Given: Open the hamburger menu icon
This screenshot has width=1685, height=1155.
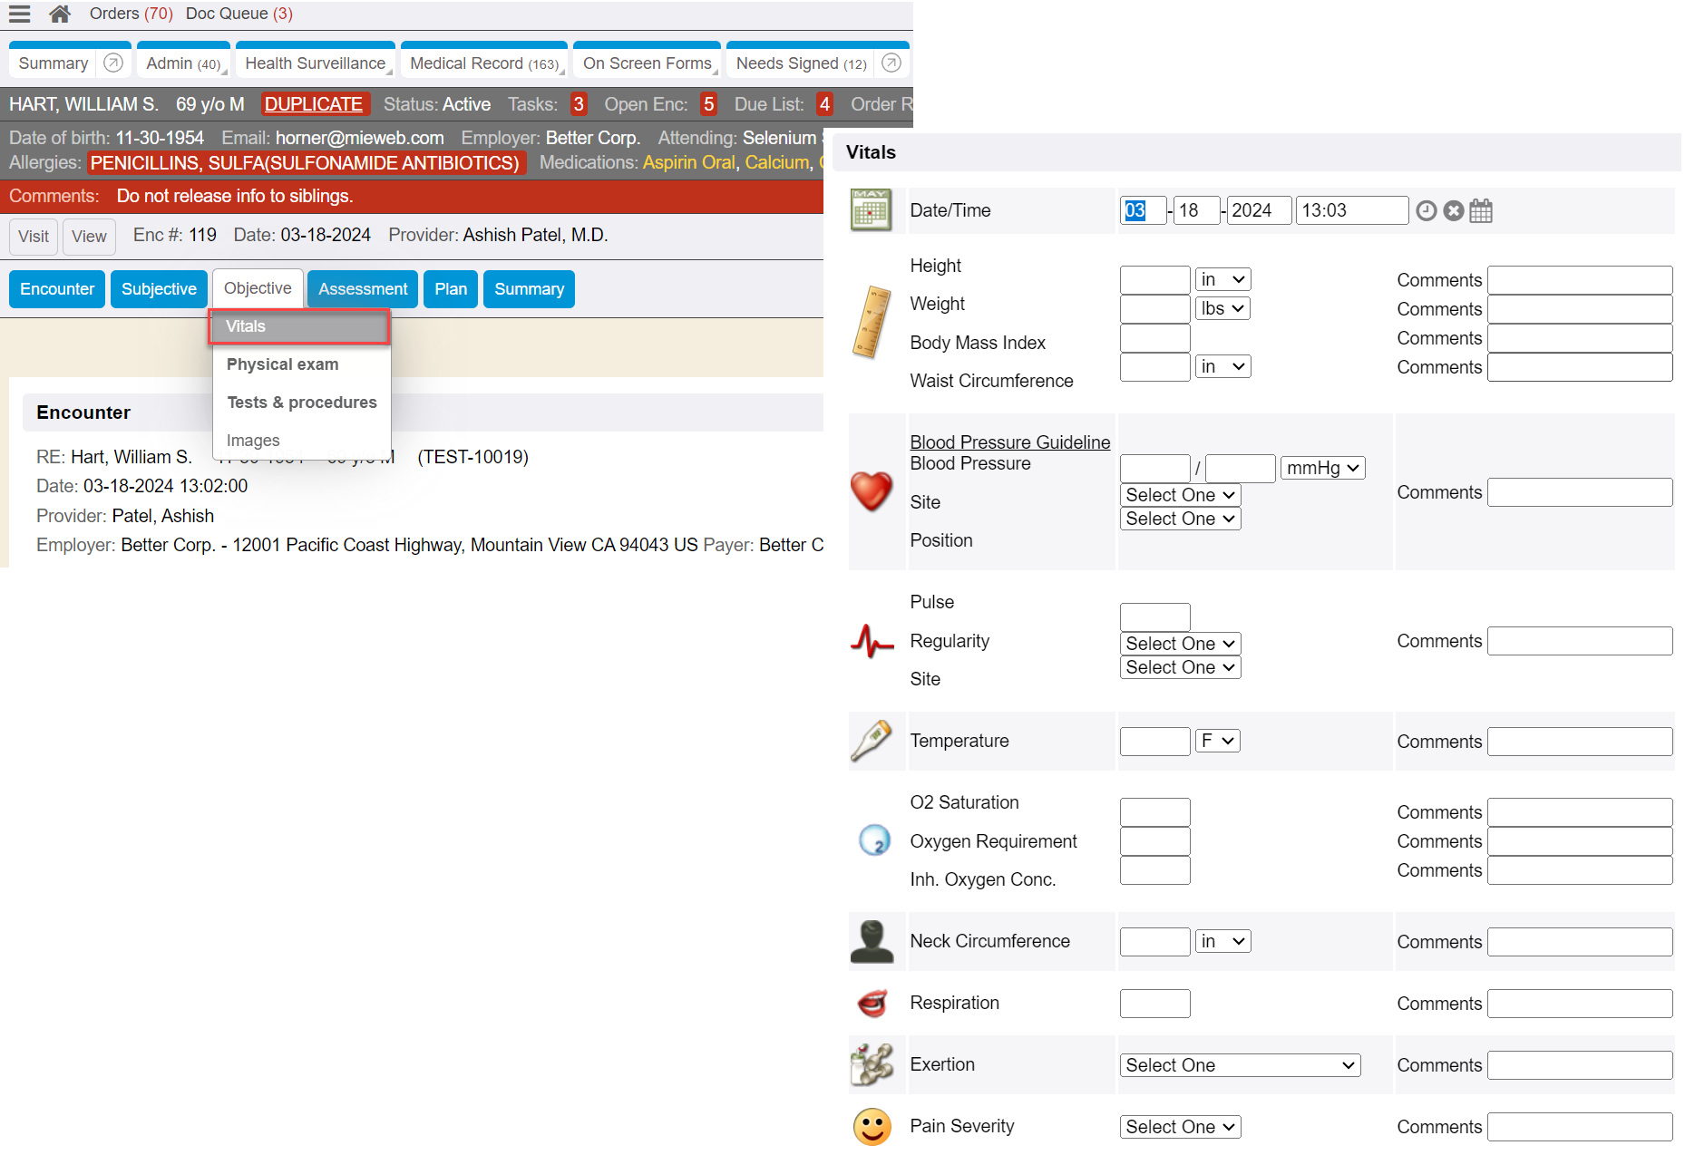Looking at the screenshot, I should click(x=20, y=14).
